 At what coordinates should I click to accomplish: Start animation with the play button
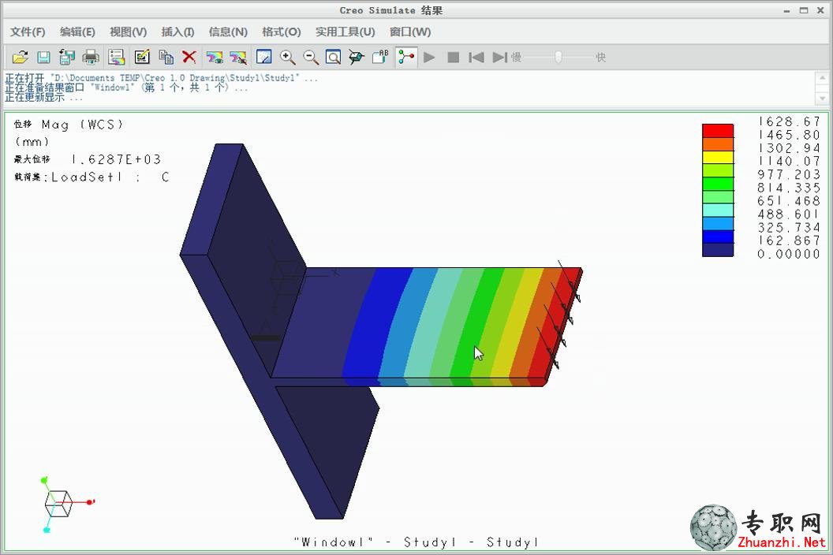coord(429,57)
